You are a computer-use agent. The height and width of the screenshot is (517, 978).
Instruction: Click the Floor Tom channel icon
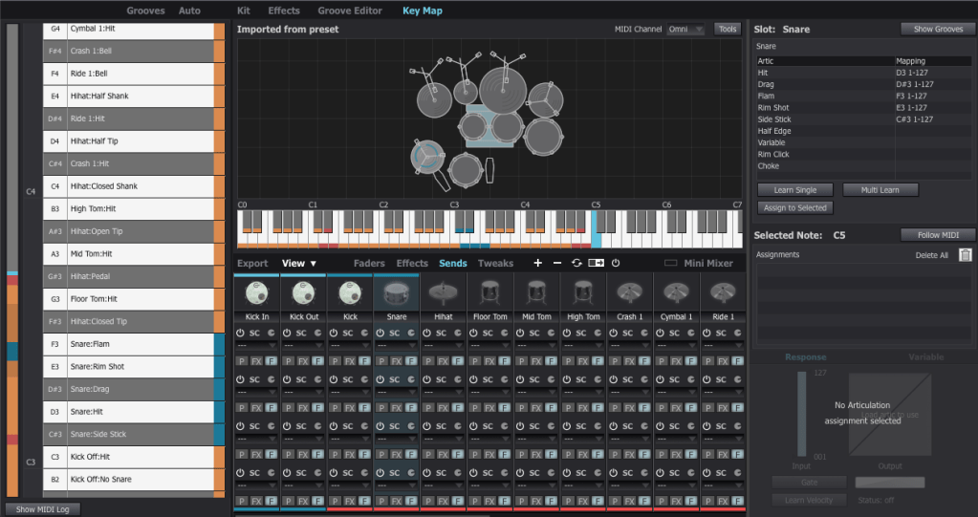[489, 293]
